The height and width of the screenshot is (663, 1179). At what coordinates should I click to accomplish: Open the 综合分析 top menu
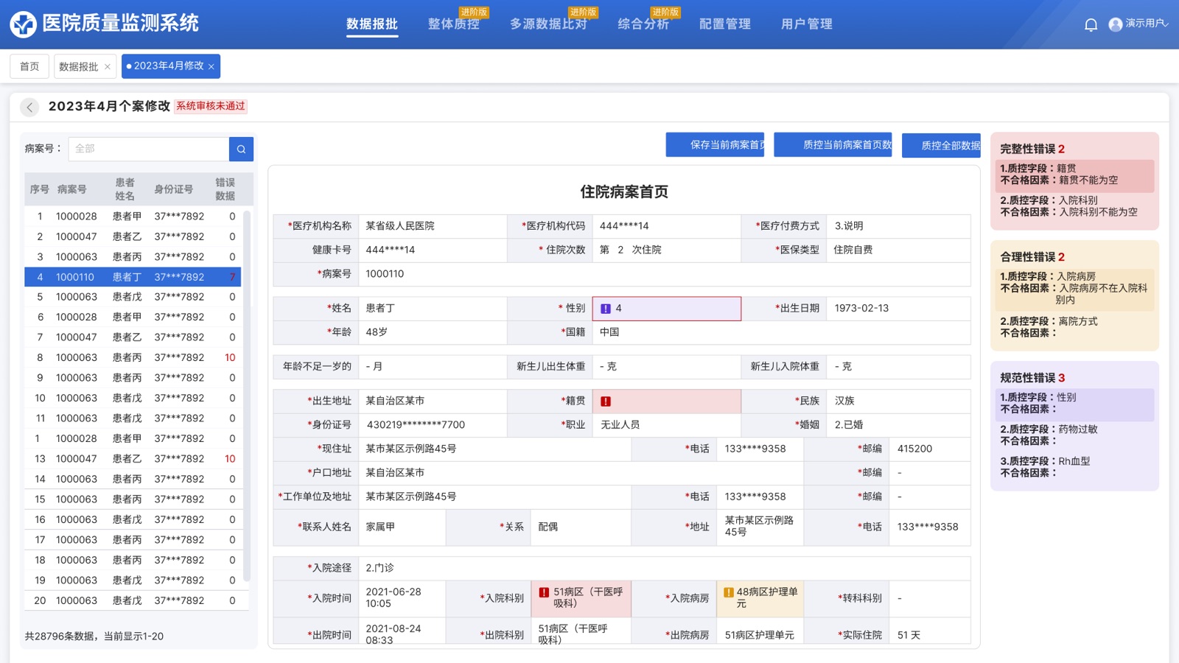643,24
